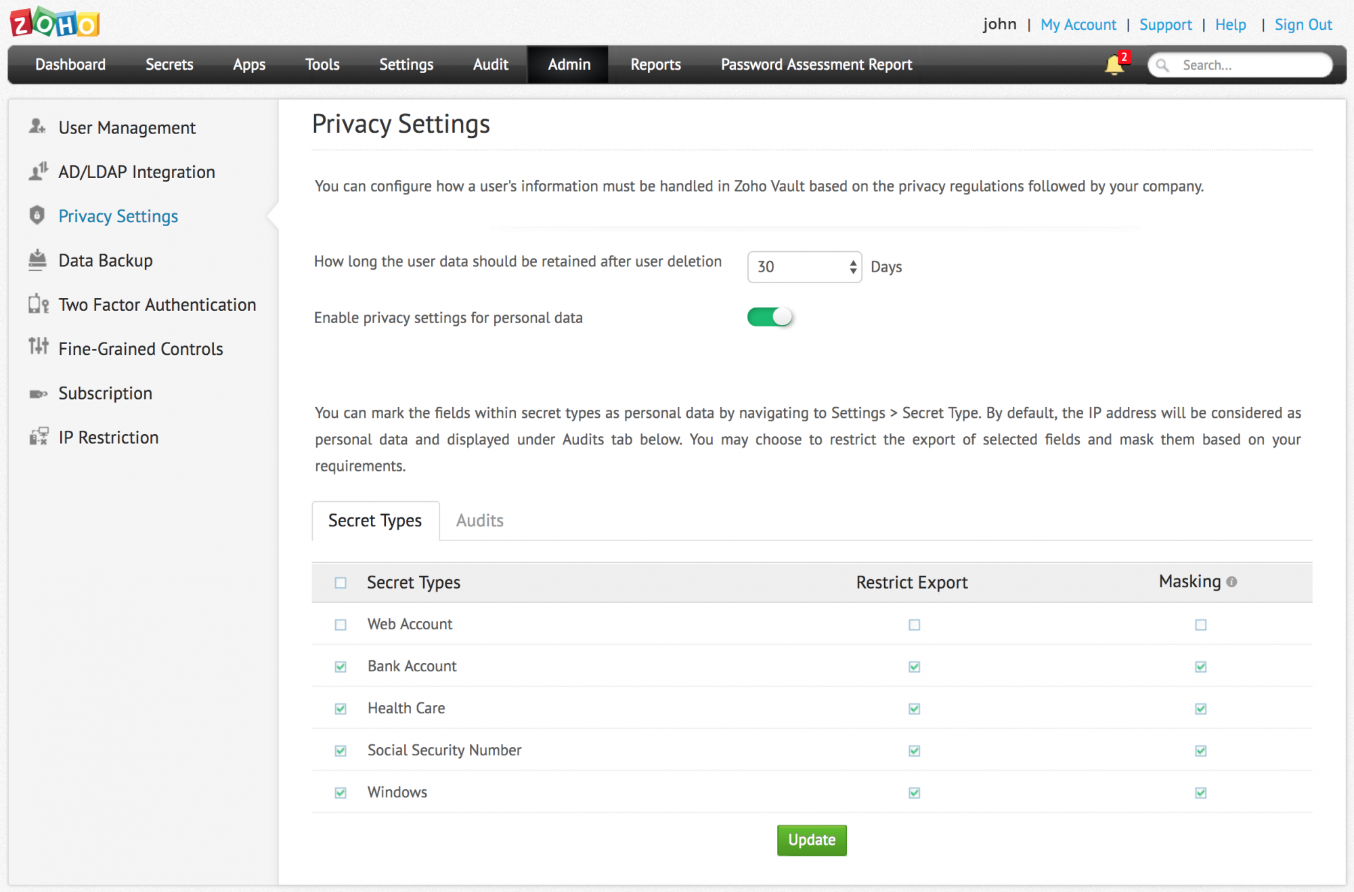
Task: Click the Fine-Grained Controls sliders icon
Action: (38, 347)
